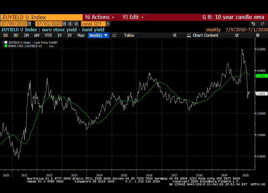Click the green SMAVG (40) legend swatch

click(6, 46)
